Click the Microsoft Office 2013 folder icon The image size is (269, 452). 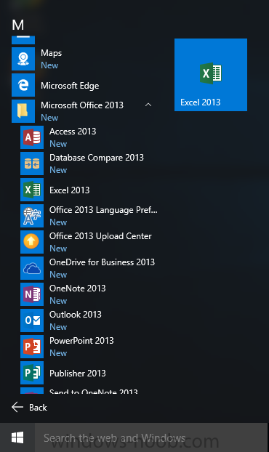(x=23, y=111)
